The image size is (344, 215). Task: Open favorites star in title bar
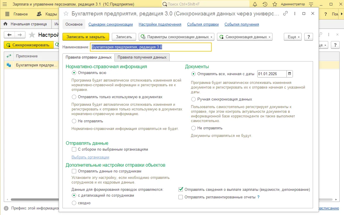(275, 4)
